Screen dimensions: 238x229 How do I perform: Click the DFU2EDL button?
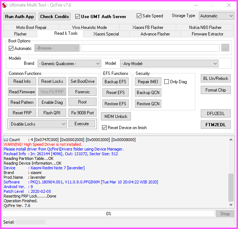point(216,114)
